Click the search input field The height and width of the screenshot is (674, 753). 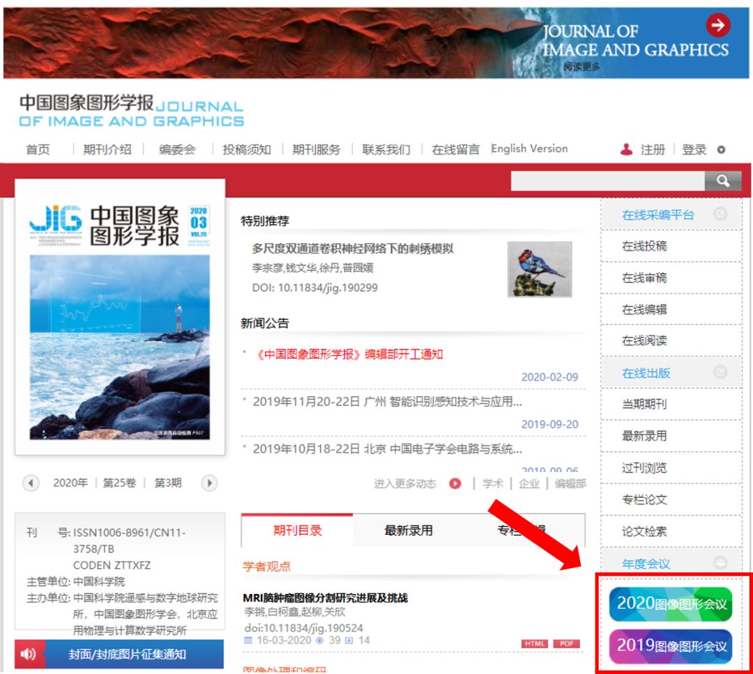607,181
